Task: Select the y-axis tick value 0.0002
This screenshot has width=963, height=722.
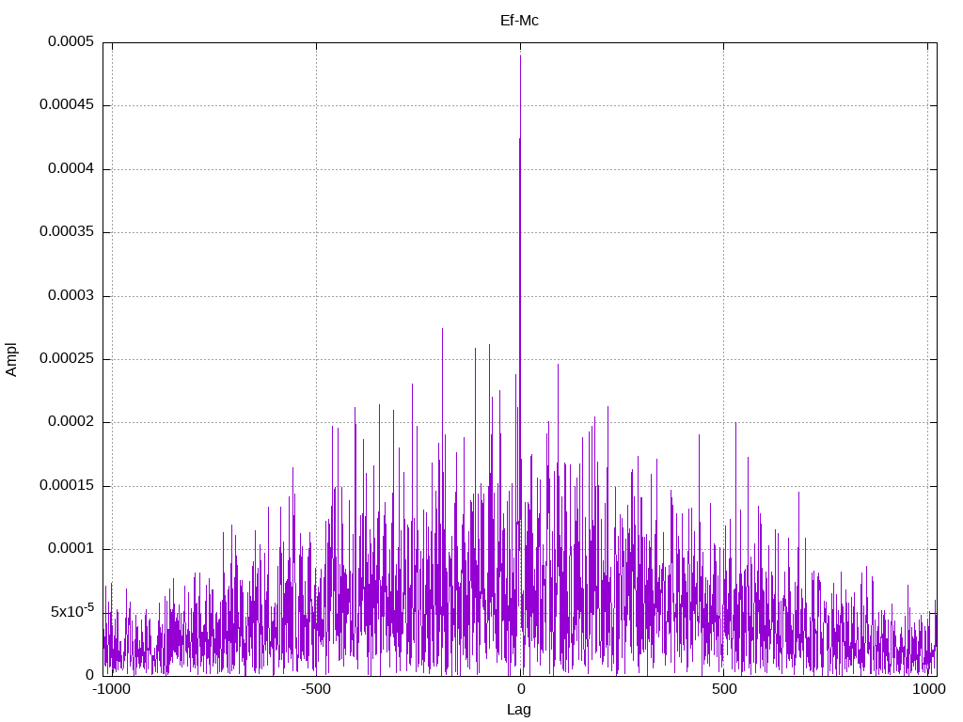Action: tap(71, 422)
